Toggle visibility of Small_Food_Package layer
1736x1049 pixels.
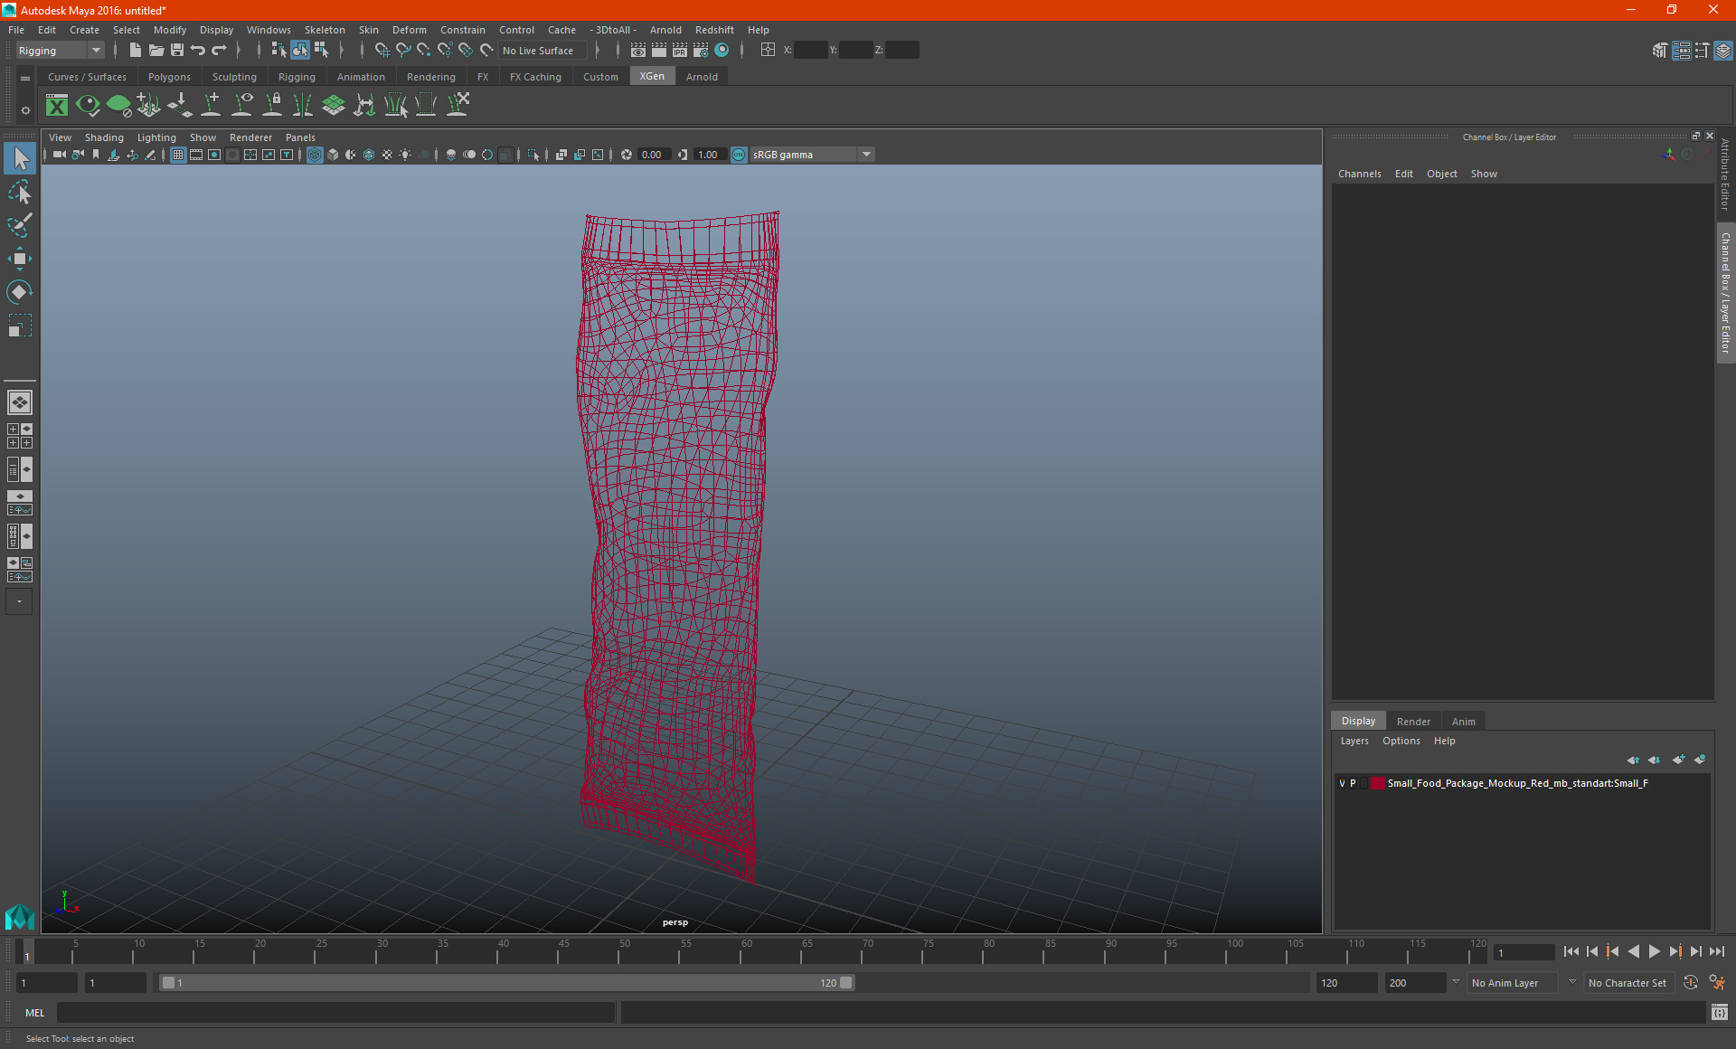coord(1341,782)
